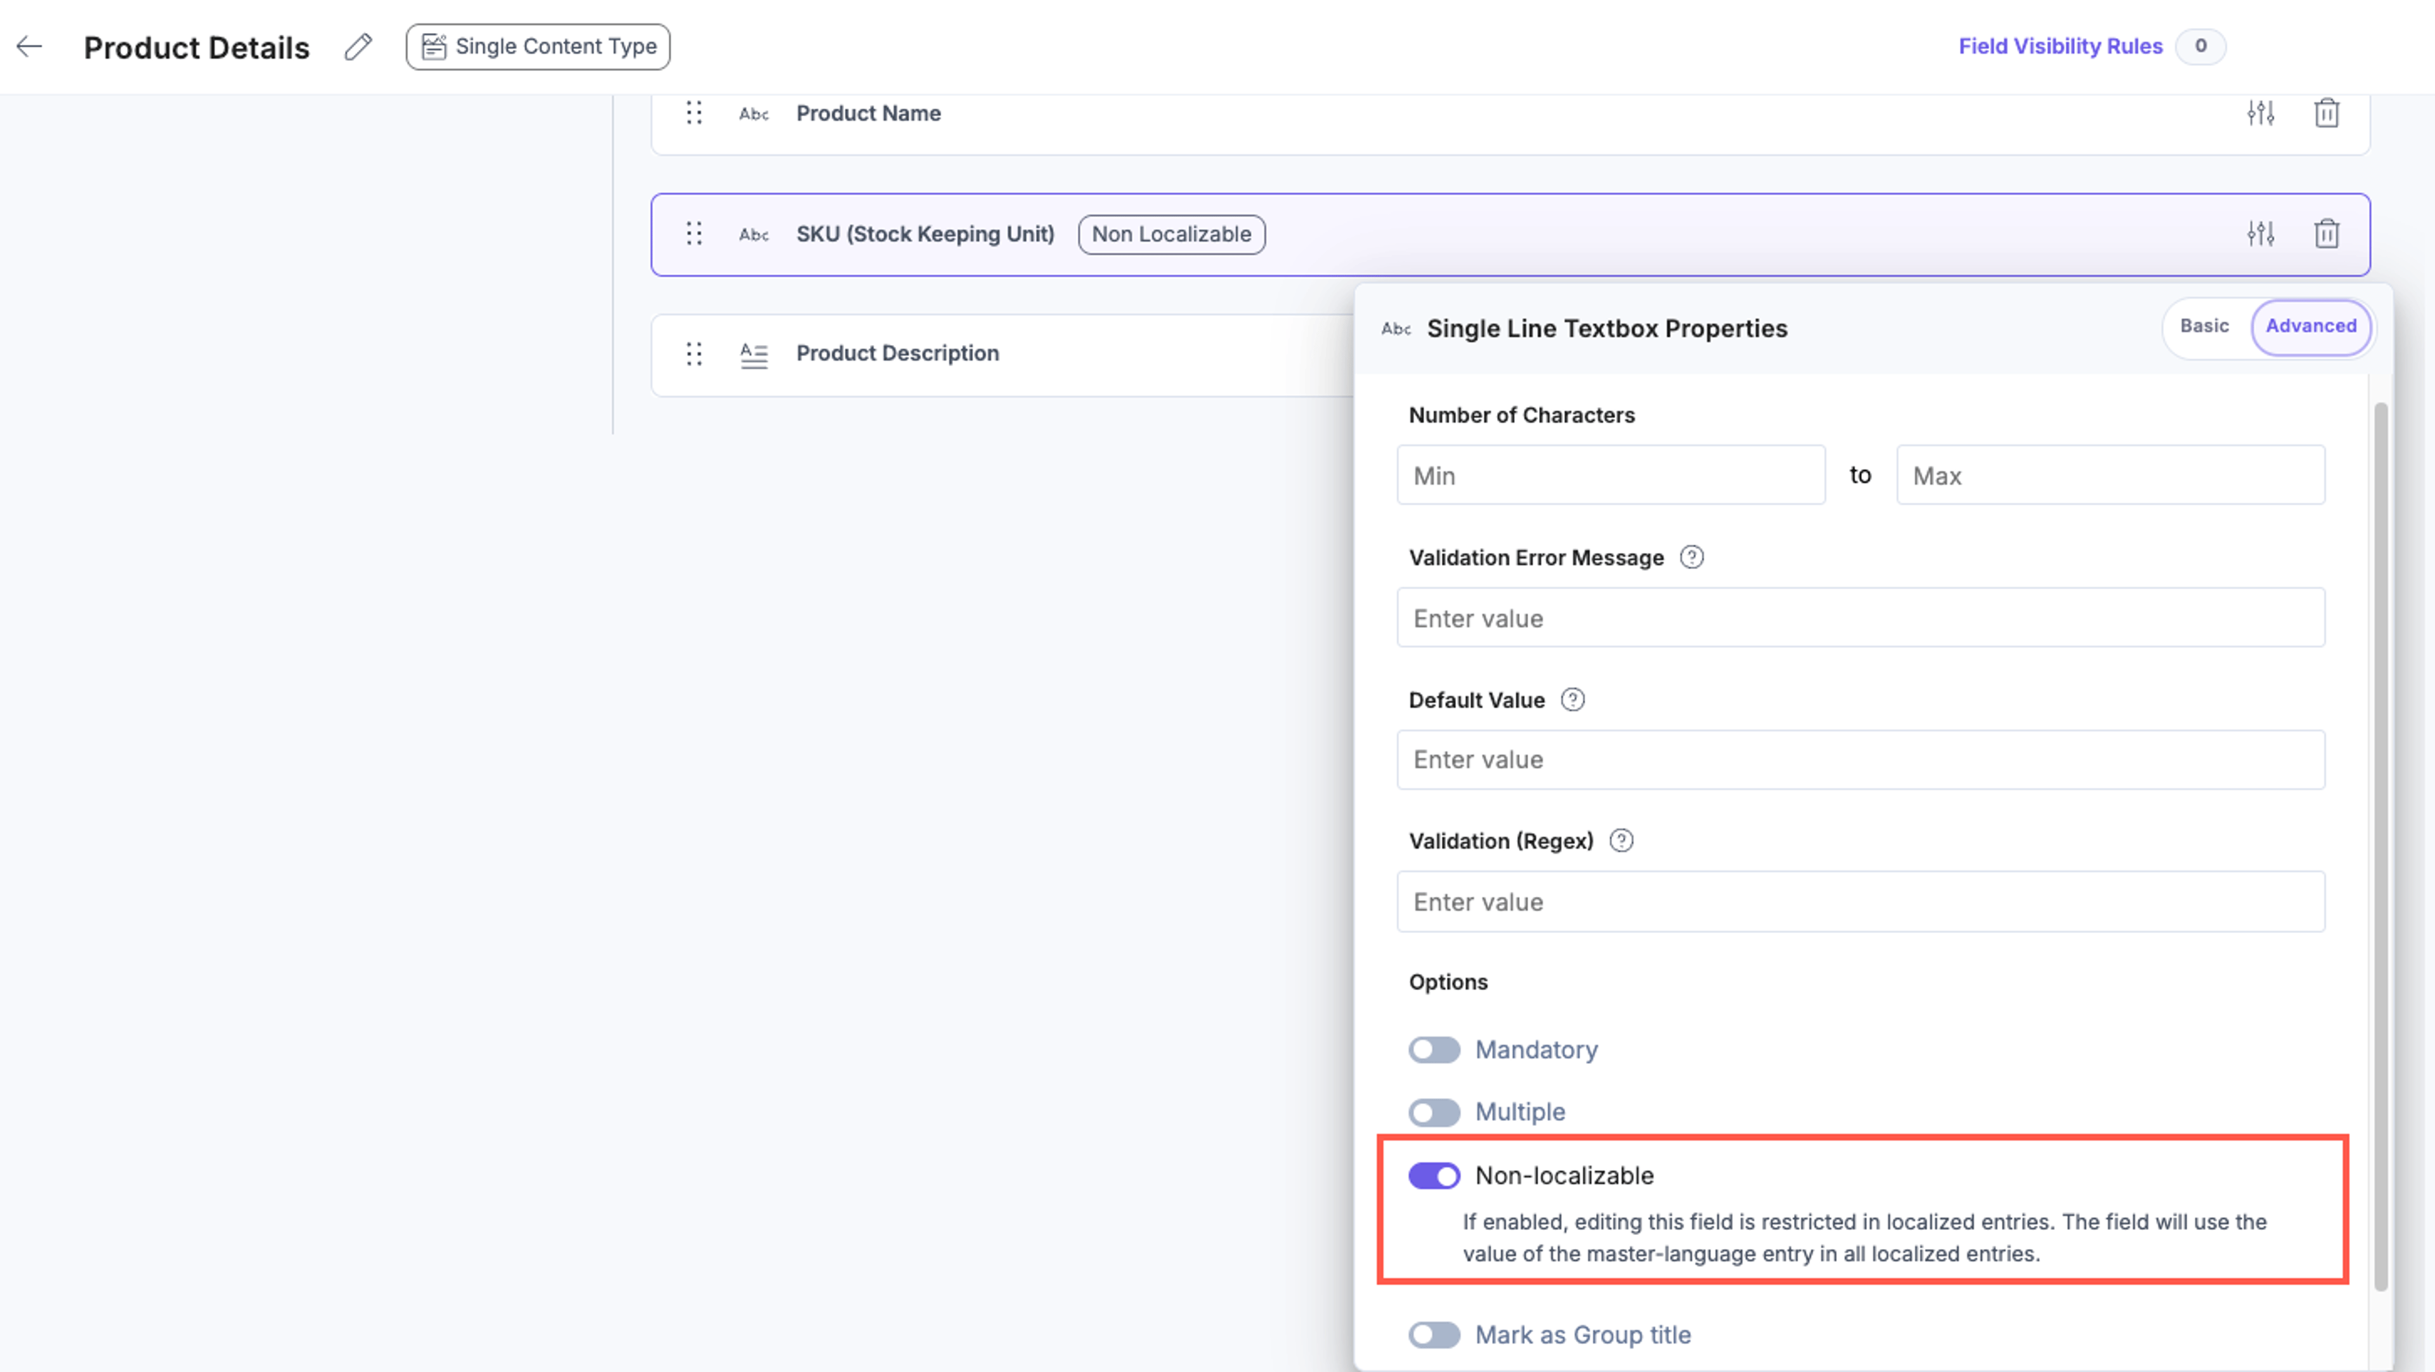Switch to the Basic properties tab
Viewport: 2435px width, 1372px height.
point(2204,326)
